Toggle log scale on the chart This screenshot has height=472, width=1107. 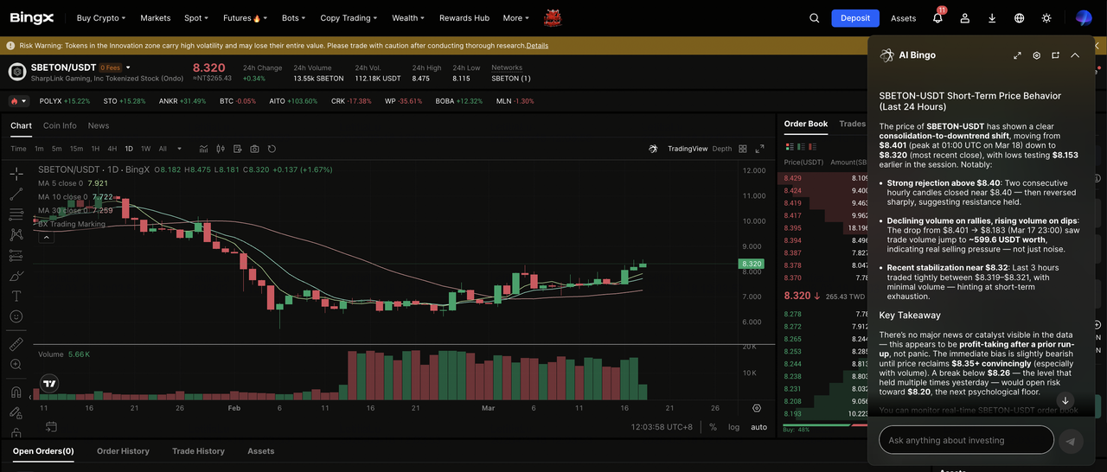tap(733, 427)
